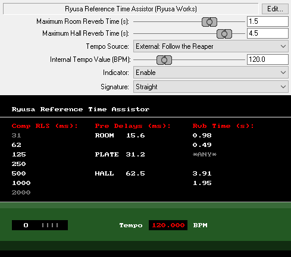The width and height of the screenshot is (291, 257).
Task: Click the plugin title 'Ryusa Reference Time Assistor (Ryusa Works)'
Action: click(x=131, y=9)
